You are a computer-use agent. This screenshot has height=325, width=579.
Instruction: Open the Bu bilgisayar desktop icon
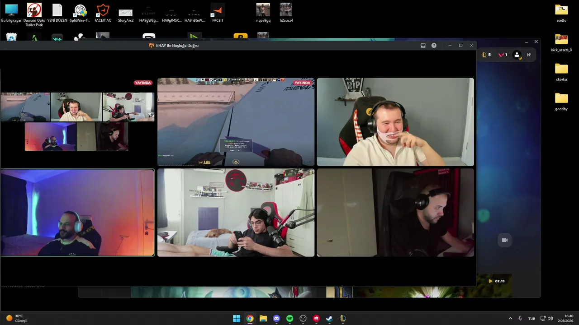pos(11,13)
